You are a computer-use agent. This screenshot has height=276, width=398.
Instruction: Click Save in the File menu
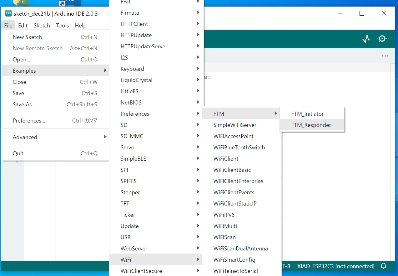pyautogui.click(x=55, y=93)
